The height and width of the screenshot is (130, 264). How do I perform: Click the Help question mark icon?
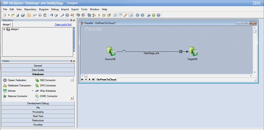(x=158, y=15)
